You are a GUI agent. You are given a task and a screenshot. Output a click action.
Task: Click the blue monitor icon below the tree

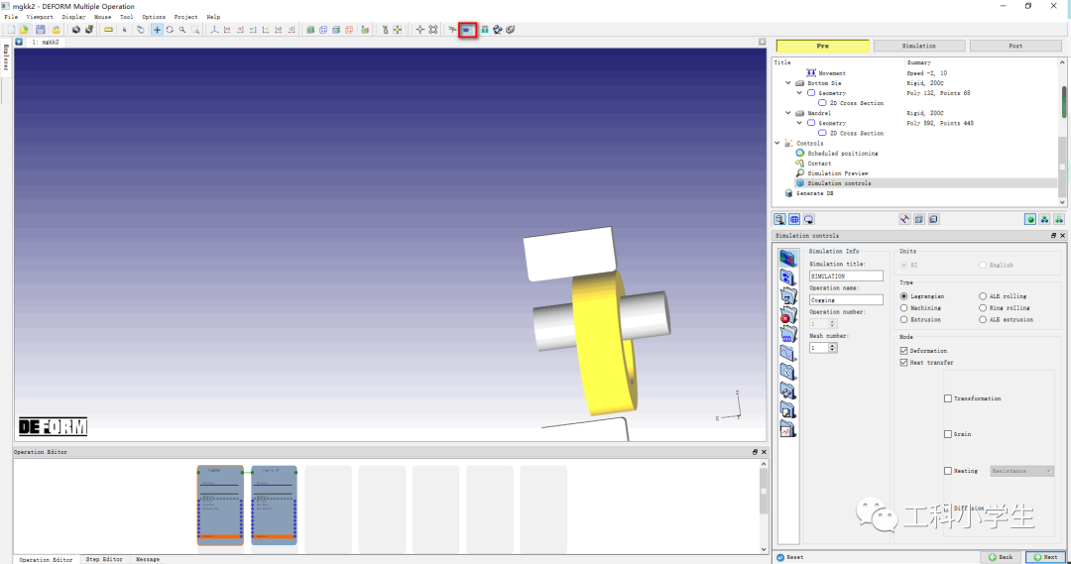[809, 219]
